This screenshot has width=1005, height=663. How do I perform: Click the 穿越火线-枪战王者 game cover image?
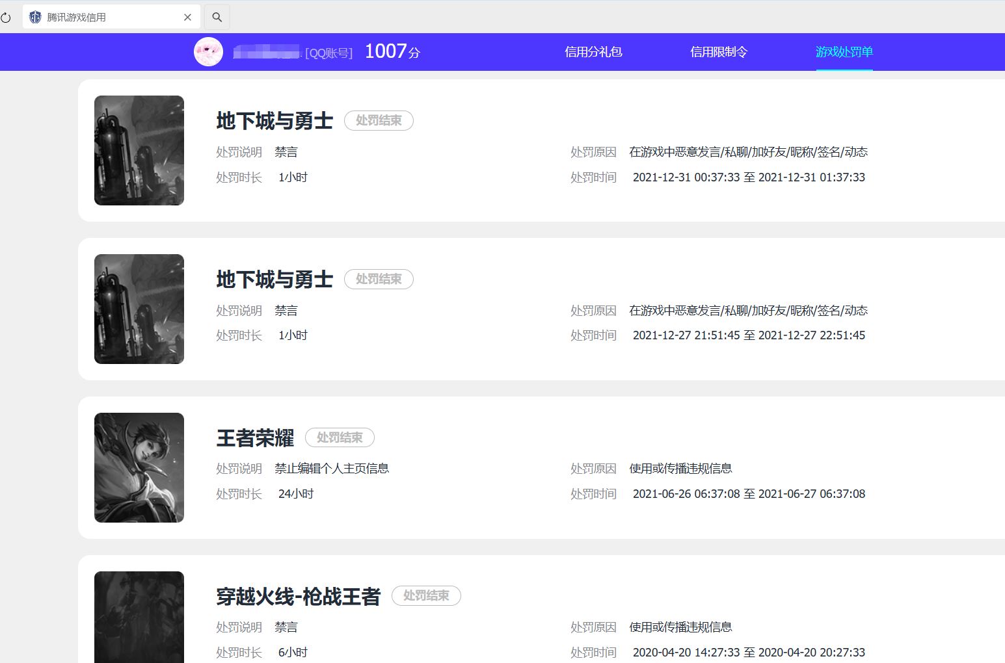point(139,617)
